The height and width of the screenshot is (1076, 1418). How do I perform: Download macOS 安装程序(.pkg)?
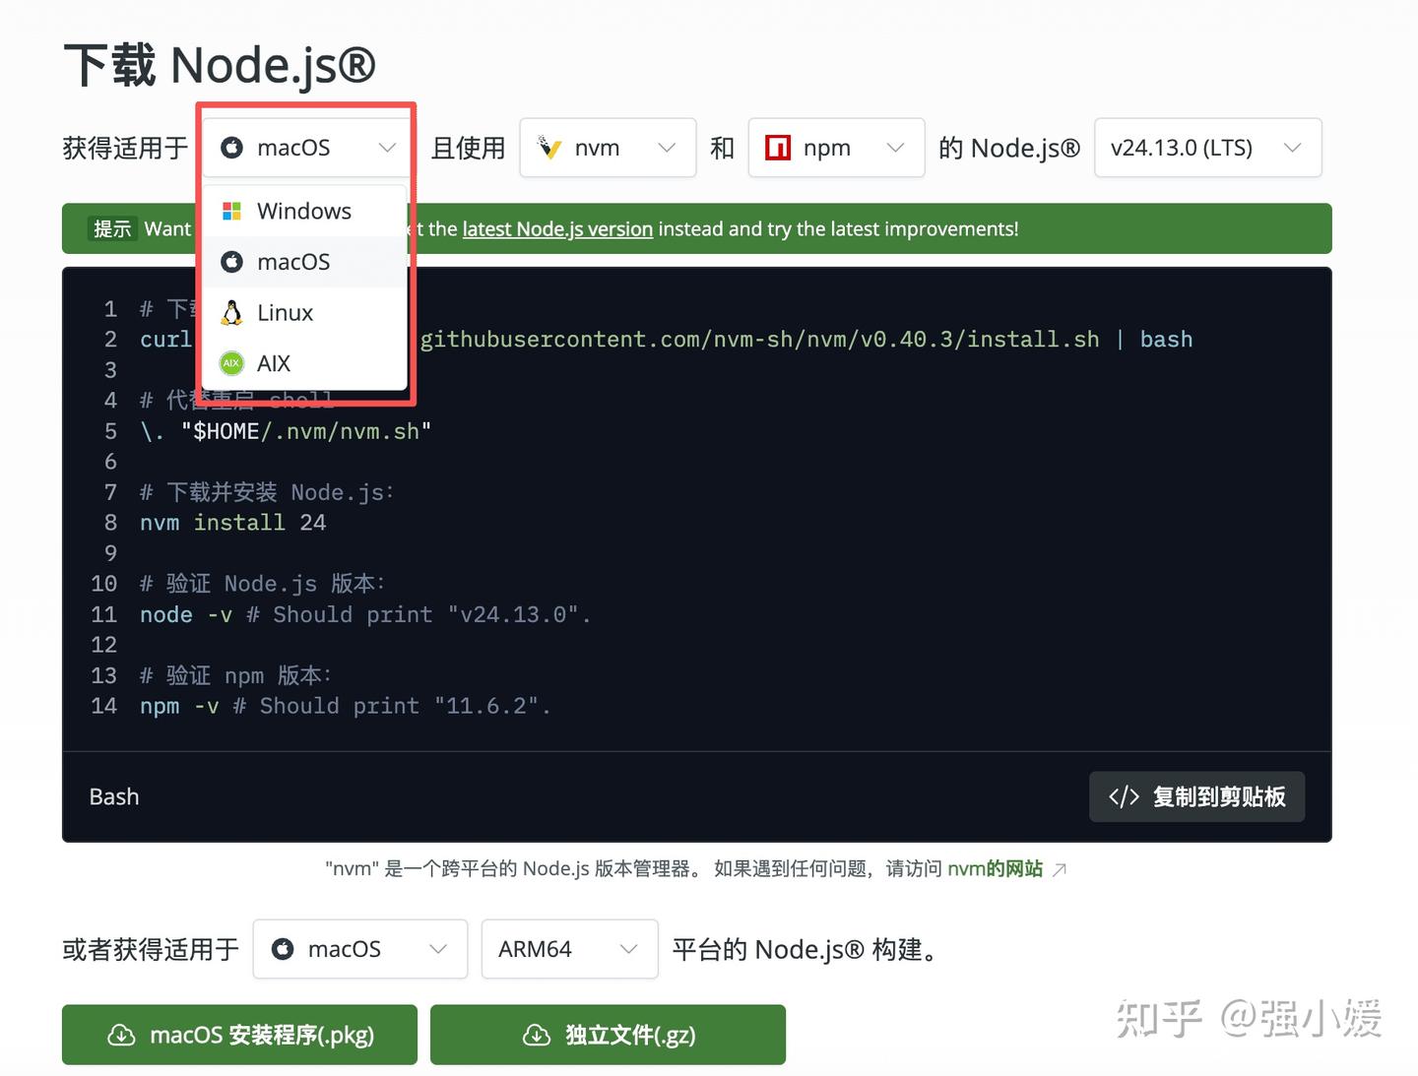click(x=239, y=1035)
